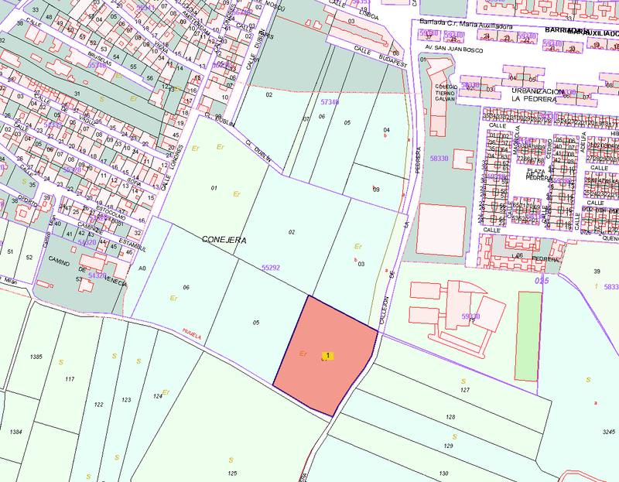
Task: Select rural parcel 3245
Action: coord(609,432)
